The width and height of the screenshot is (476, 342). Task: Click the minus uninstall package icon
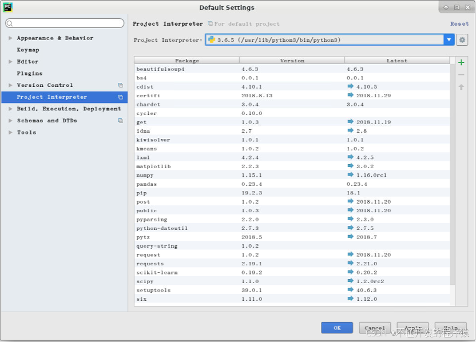[461, 75]
